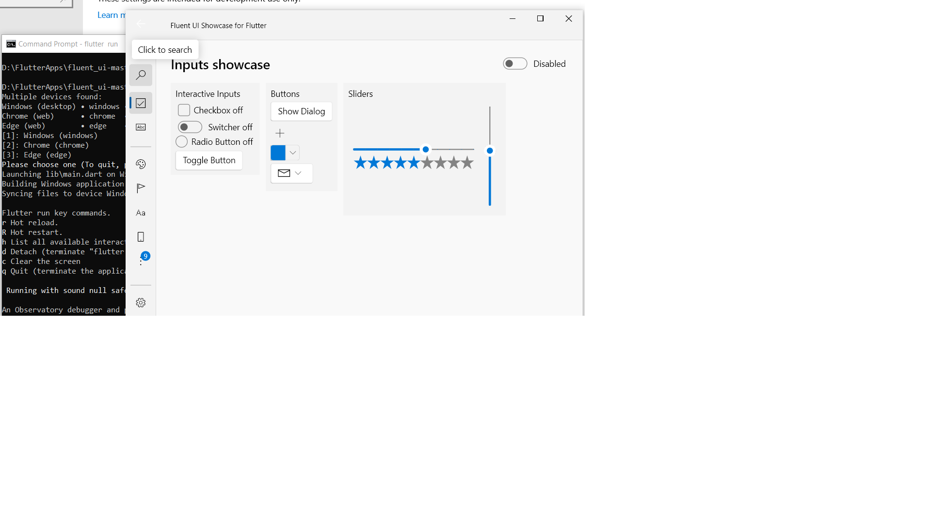Click the search magnifier icon in sidebar
931x523 pixels.
pyautogui.click(x=141, y=75)
